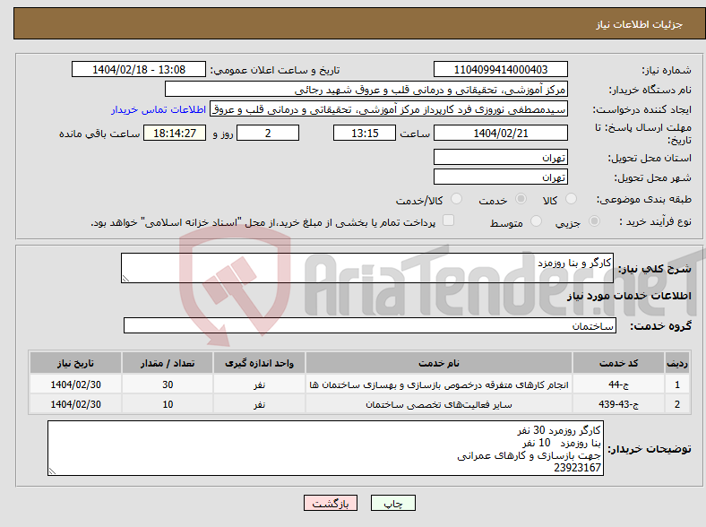Screen dimensions: 706x527
Task: Click the نام خدمت column header
Action: [x=438, y=363]
